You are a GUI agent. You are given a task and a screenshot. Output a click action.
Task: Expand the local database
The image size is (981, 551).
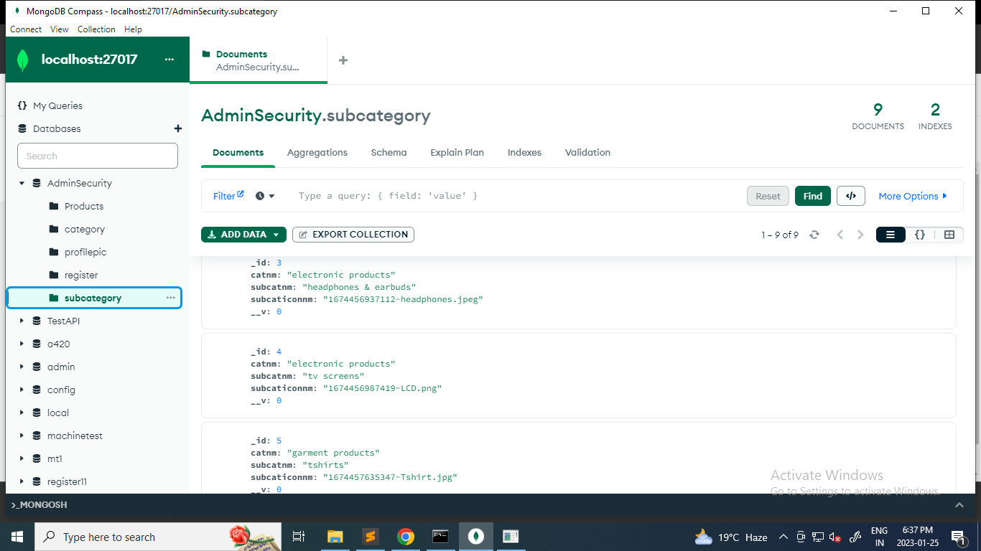(22, 413)
